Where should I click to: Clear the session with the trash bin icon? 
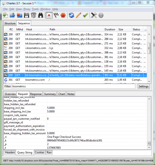[34, 15]
